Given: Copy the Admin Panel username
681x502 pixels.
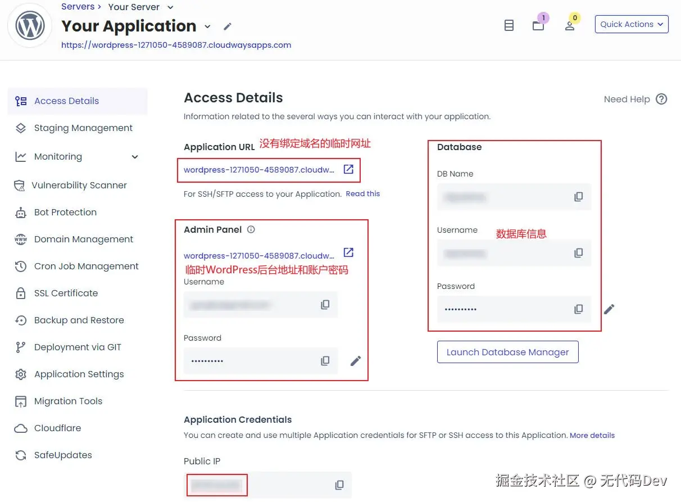Looking at the screenshot, I should pos(325,305).
